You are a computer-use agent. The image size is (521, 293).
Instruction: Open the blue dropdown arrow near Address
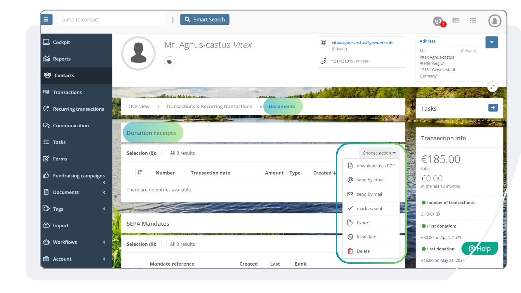491,42
